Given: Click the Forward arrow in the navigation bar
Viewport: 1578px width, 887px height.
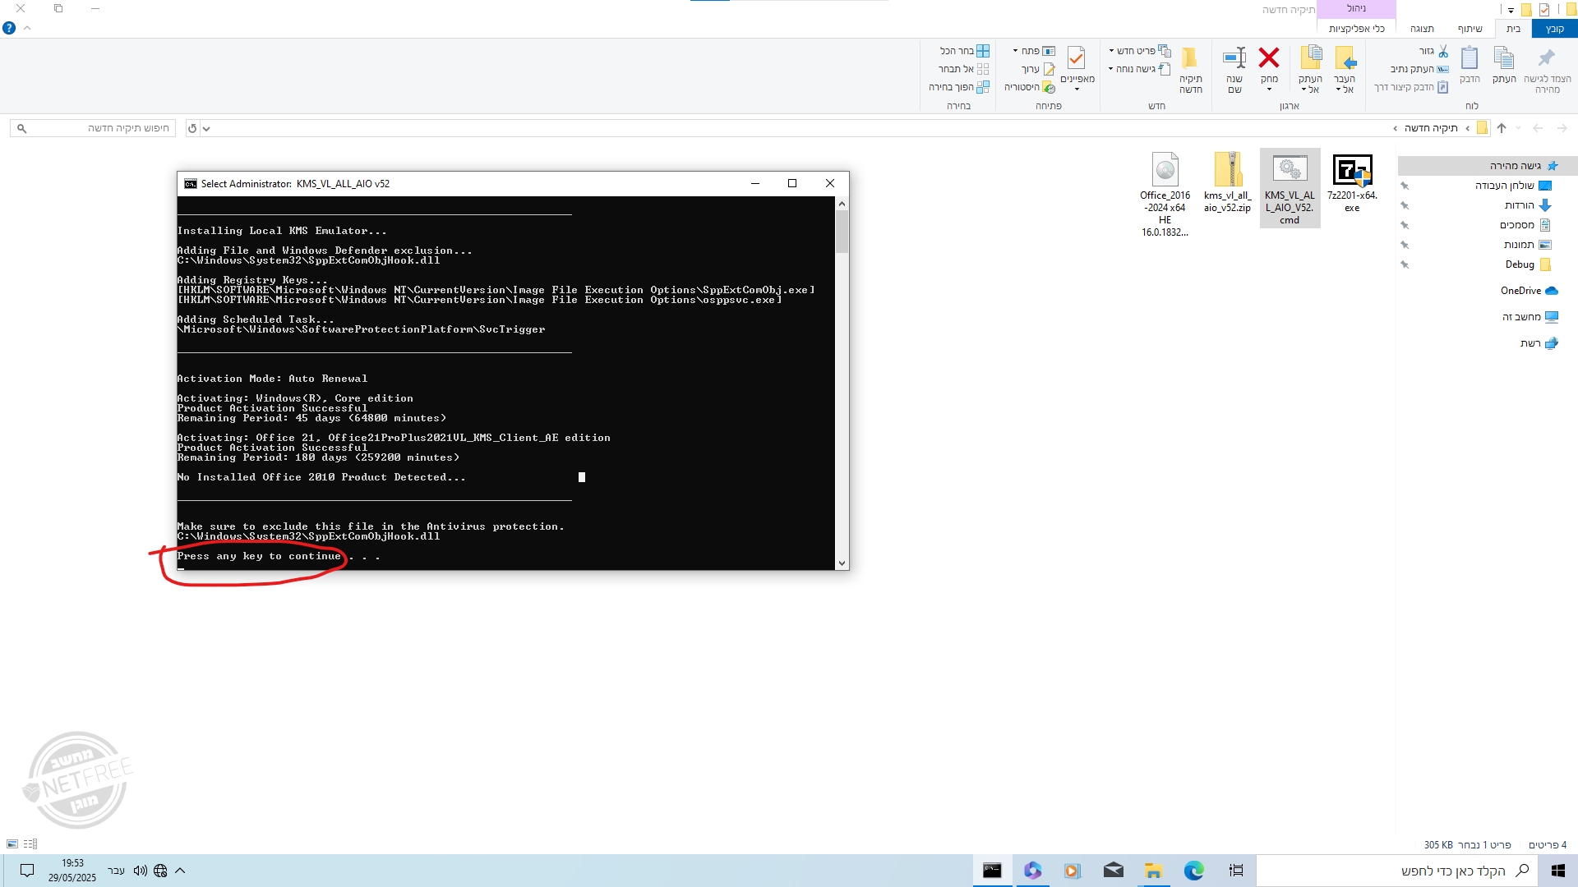Looking at the screenshot, I should point(1562,128).
